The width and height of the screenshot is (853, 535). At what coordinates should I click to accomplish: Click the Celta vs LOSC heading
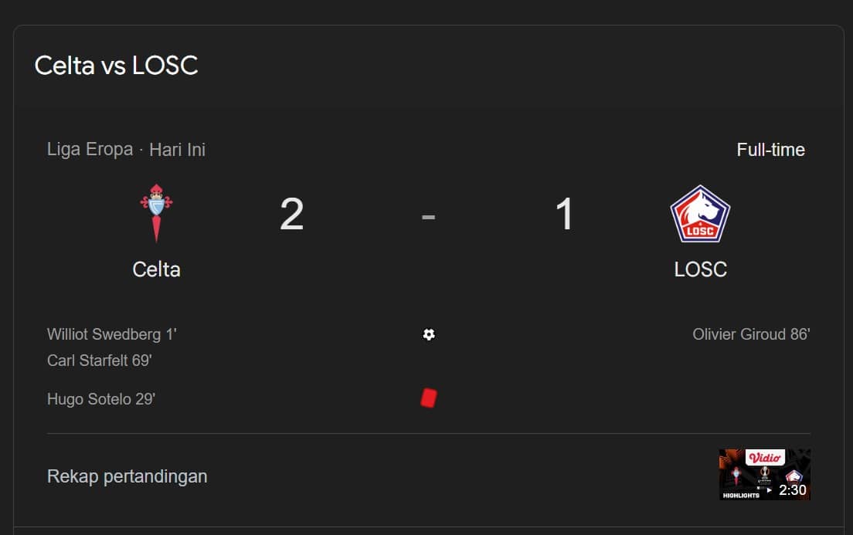click(x=117, y=66)
